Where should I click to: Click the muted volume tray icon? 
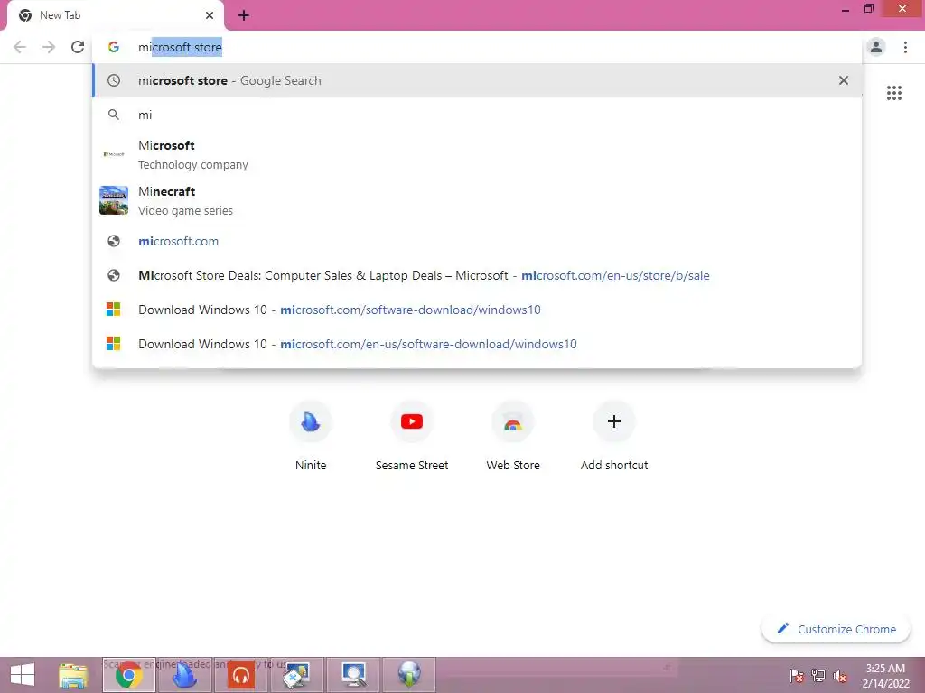pos(840,676)
